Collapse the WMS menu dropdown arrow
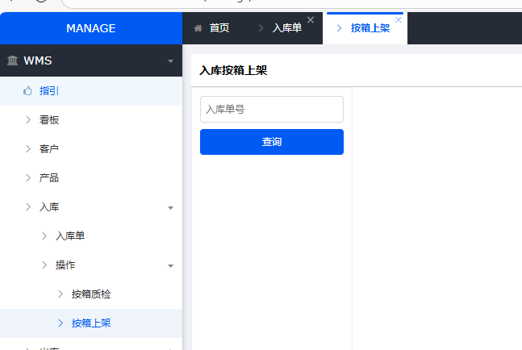Viewport: 522px width, 350px height. coord(170,61)
